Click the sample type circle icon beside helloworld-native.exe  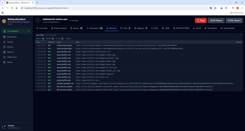[x=38, y=20]
